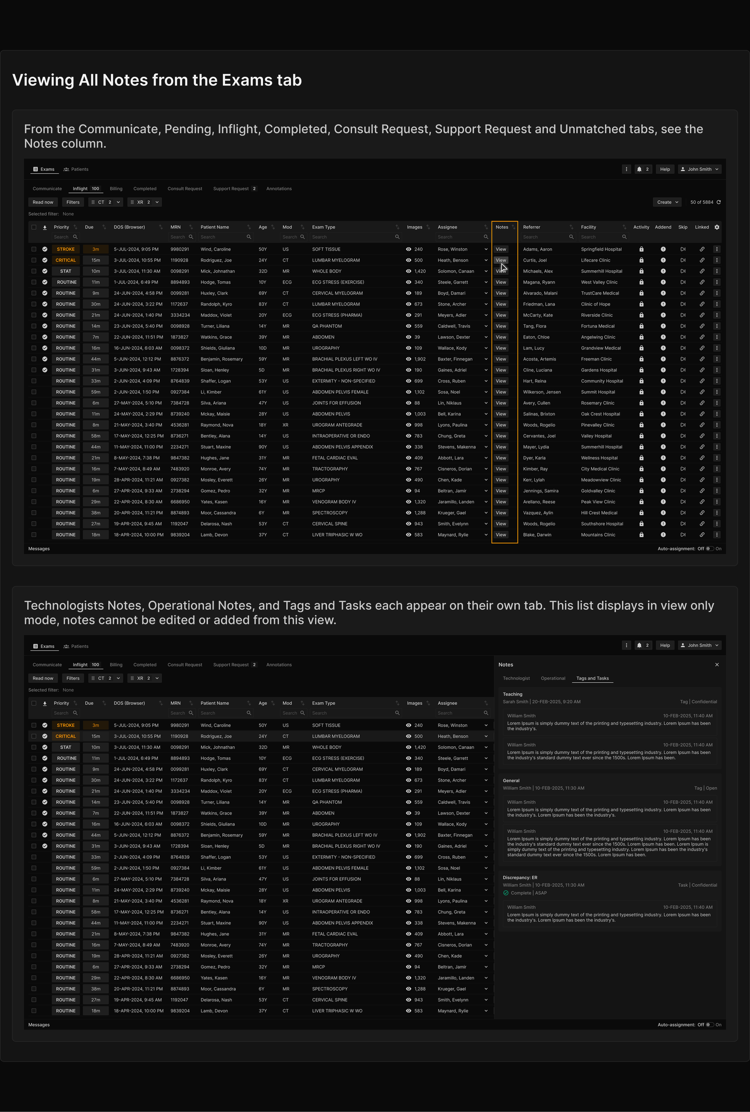
Task: Tick the checkbox for Lamb, Devon, Mountains Clinic row
Action: pos(34,535)
